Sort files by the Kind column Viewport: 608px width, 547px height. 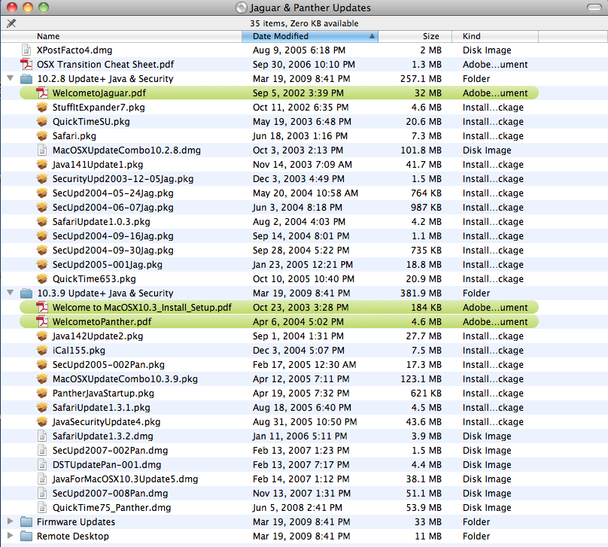(495, 36)
